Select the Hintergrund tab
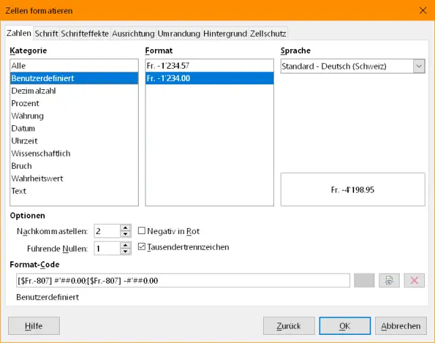 tap(225, 33)
